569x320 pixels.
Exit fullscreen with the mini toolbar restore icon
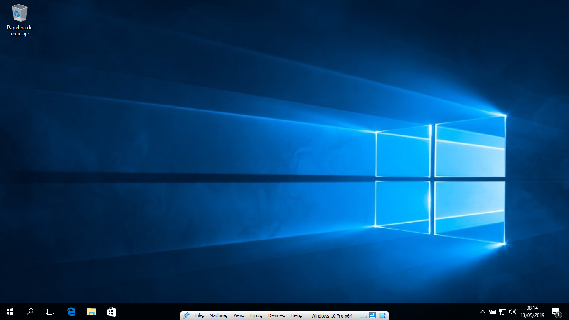(372, 315)
